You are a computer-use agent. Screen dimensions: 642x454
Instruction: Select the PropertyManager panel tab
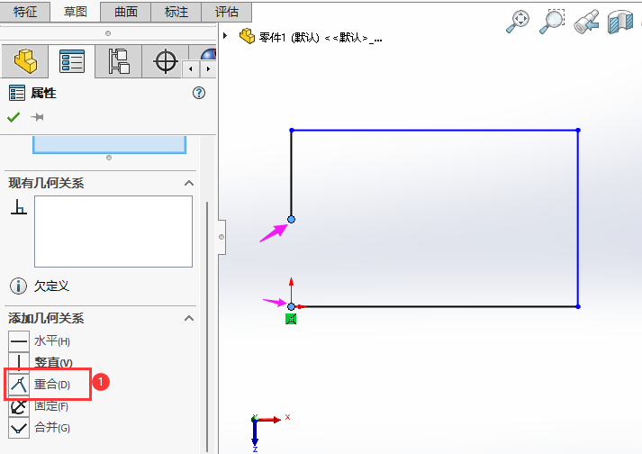point(72,61)
